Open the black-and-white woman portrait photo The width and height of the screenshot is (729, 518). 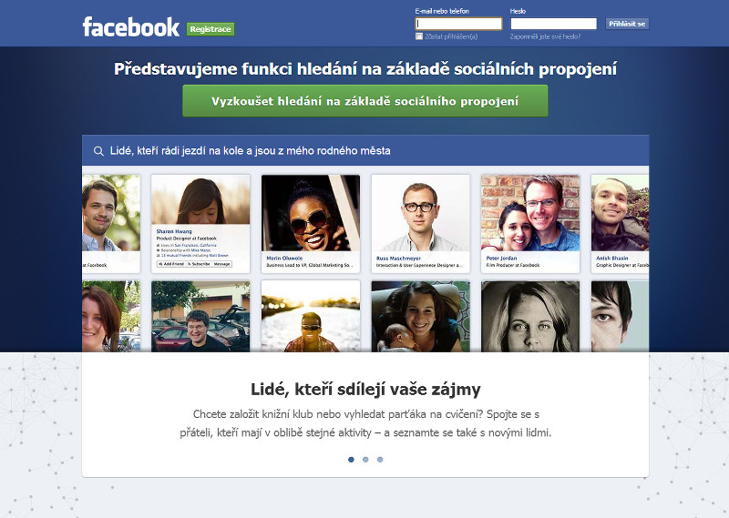(x=530, y=317)
